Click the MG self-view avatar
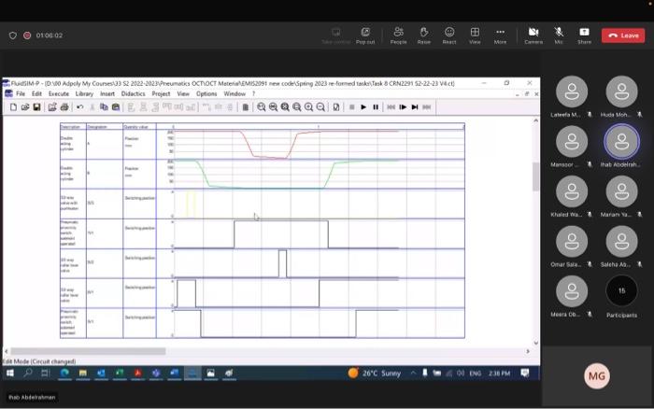 [596, 376]
